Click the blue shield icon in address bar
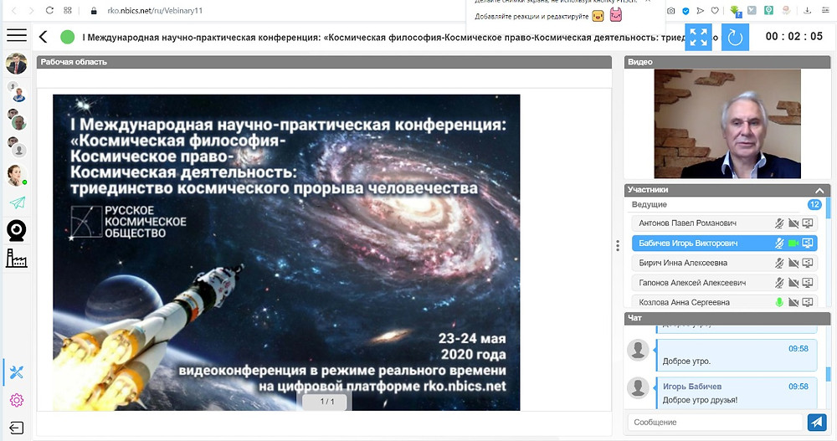This screenshot has width=837, height=441. [686, 10]
